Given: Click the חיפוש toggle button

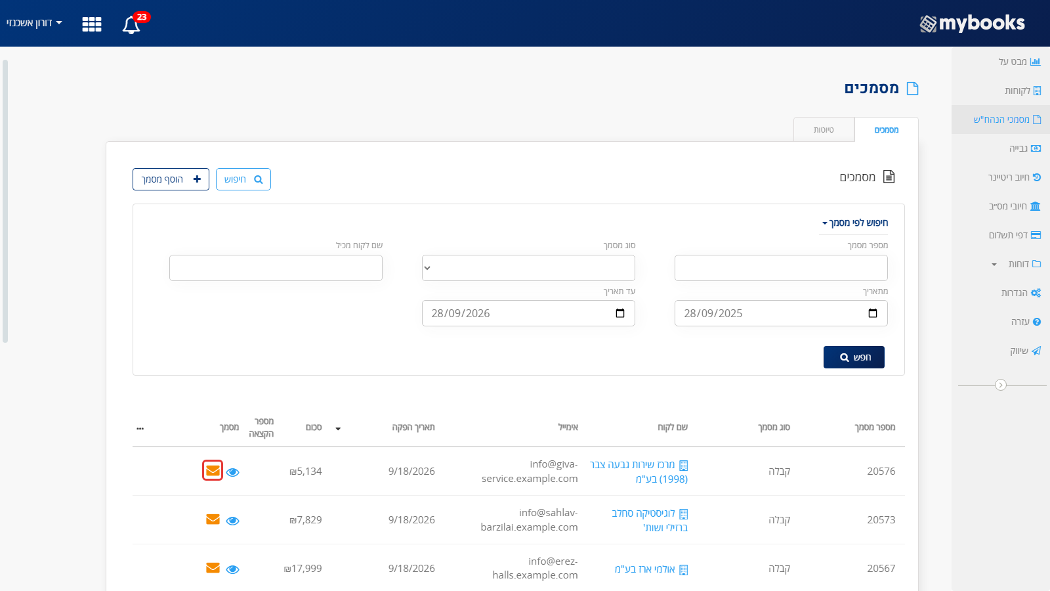Looking at the screenshot, I should [243, 179].
